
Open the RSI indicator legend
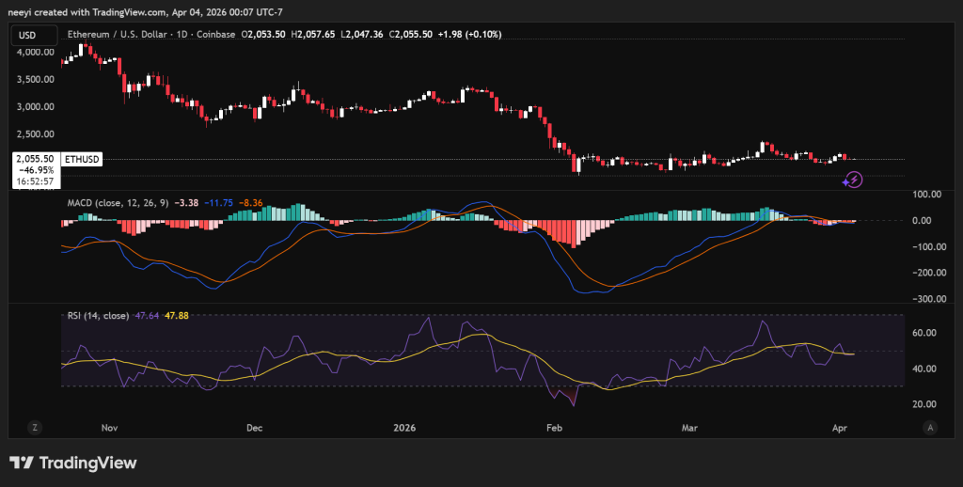point(99,317)
